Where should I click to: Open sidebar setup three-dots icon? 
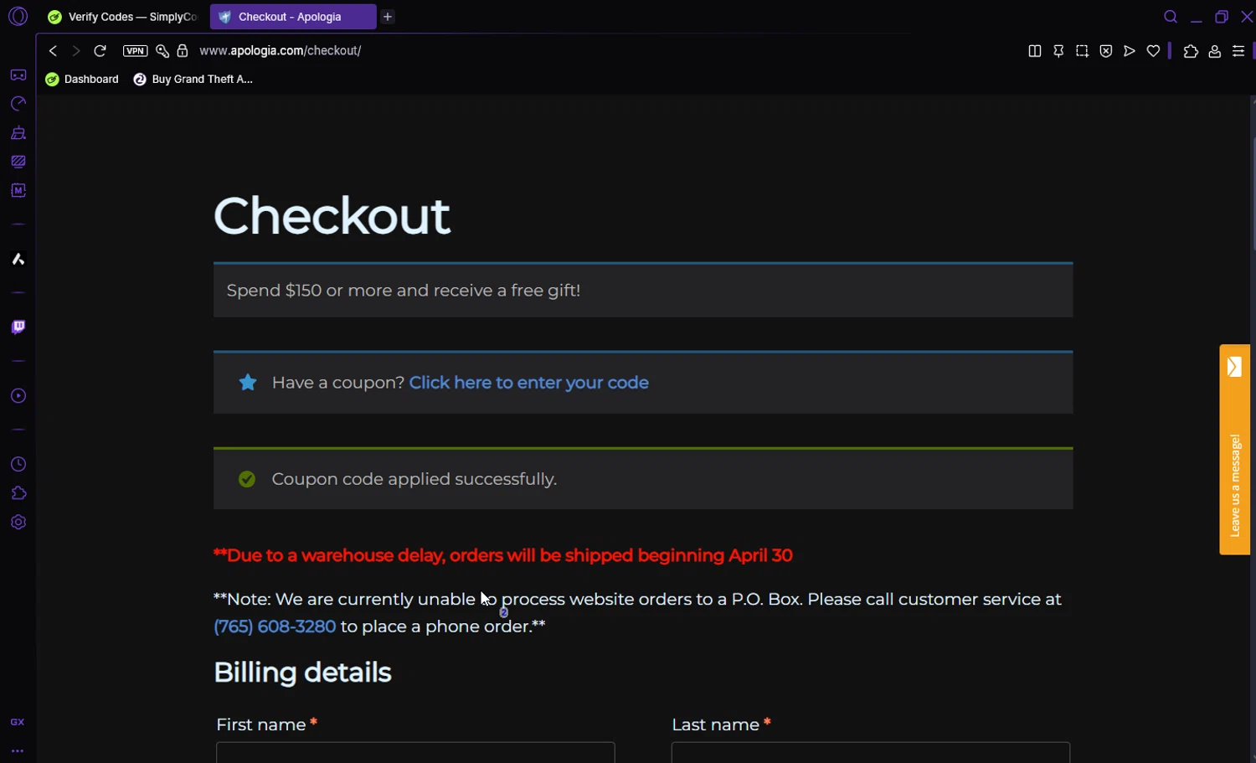tap(18, 751)
